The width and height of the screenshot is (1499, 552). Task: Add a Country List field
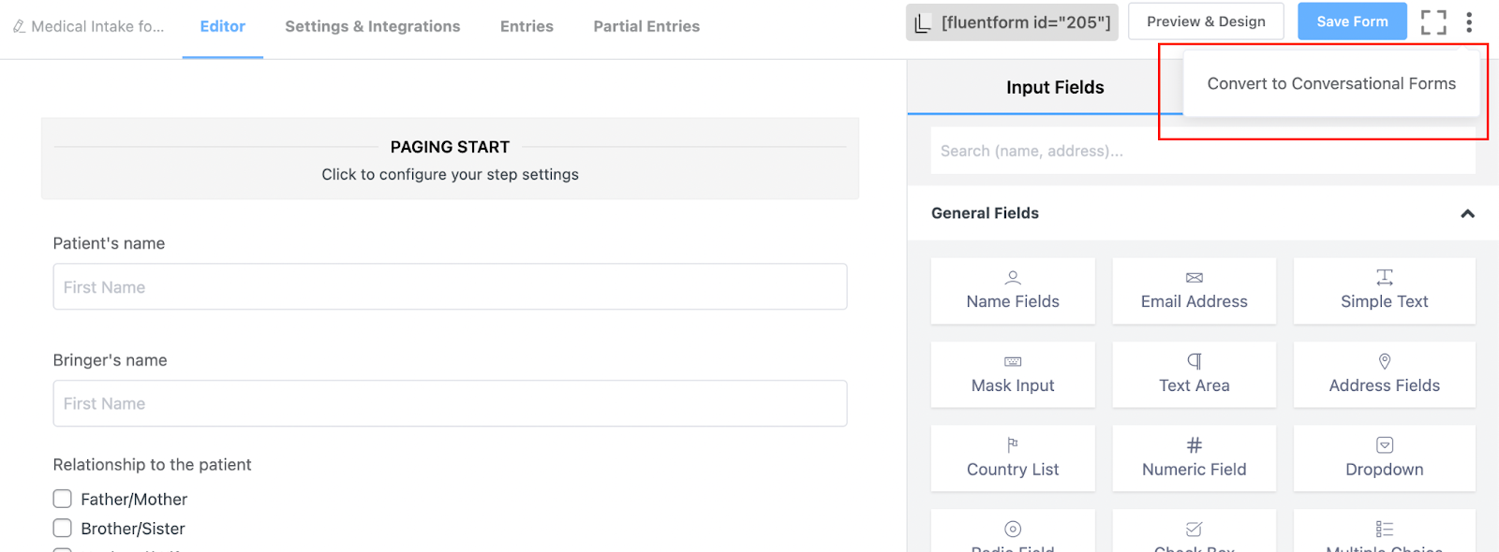click(x=1013, y=458)
